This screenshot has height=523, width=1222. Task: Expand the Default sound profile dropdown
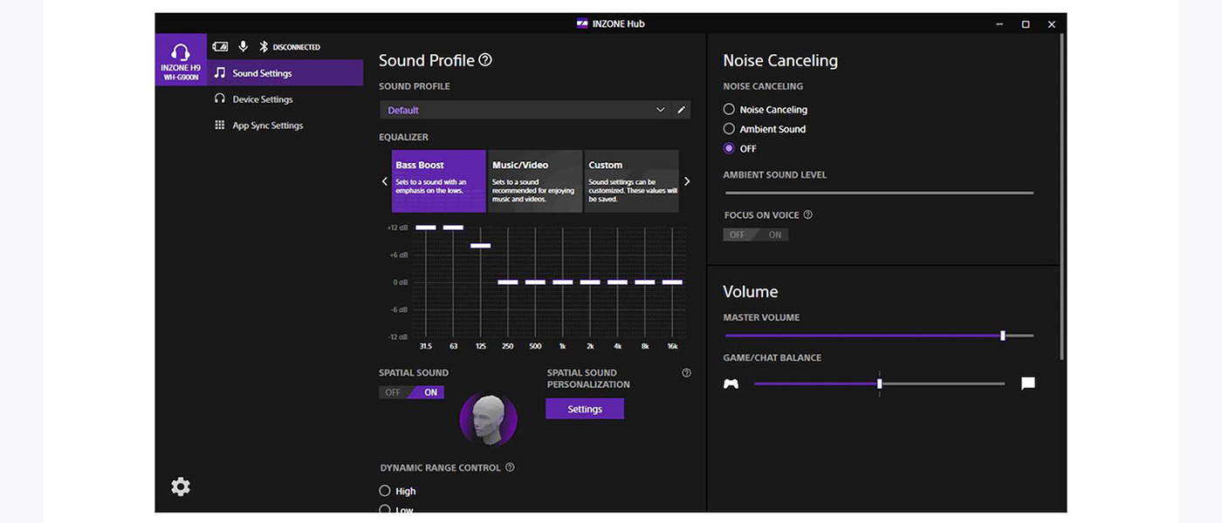click(526, 110)
